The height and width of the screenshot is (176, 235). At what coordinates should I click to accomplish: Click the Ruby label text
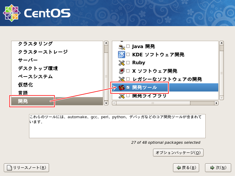point(139,63)
